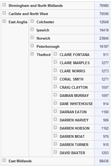The width and height of the screenshot is (111, 166).
Task: Expand DARREN TURNER details
Action: click(x=55, y=144)
